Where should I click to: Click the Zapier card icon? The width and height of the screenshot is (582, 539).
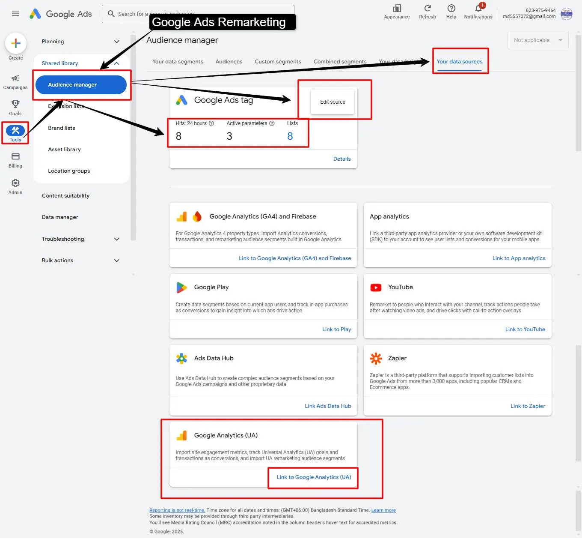click(376, 359)
